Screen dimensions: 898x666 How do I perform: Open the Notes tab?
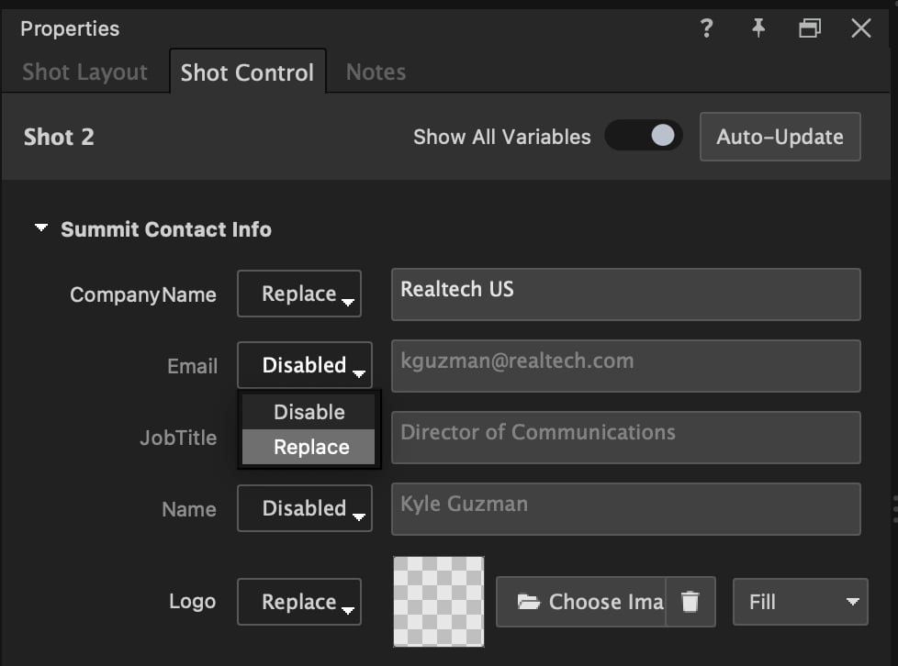pos(376,72)
